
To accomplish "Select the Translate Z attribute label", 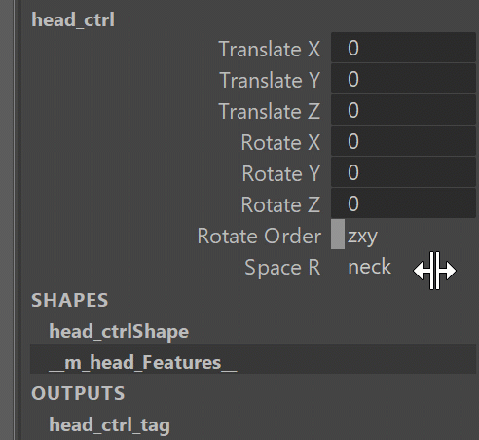I will [x=270, y=111].
